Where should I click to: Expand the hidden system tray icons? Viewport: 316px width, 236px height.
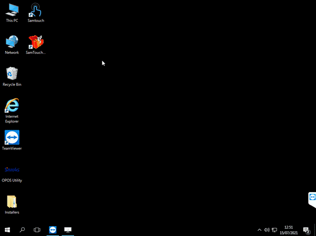click(259, 230)
